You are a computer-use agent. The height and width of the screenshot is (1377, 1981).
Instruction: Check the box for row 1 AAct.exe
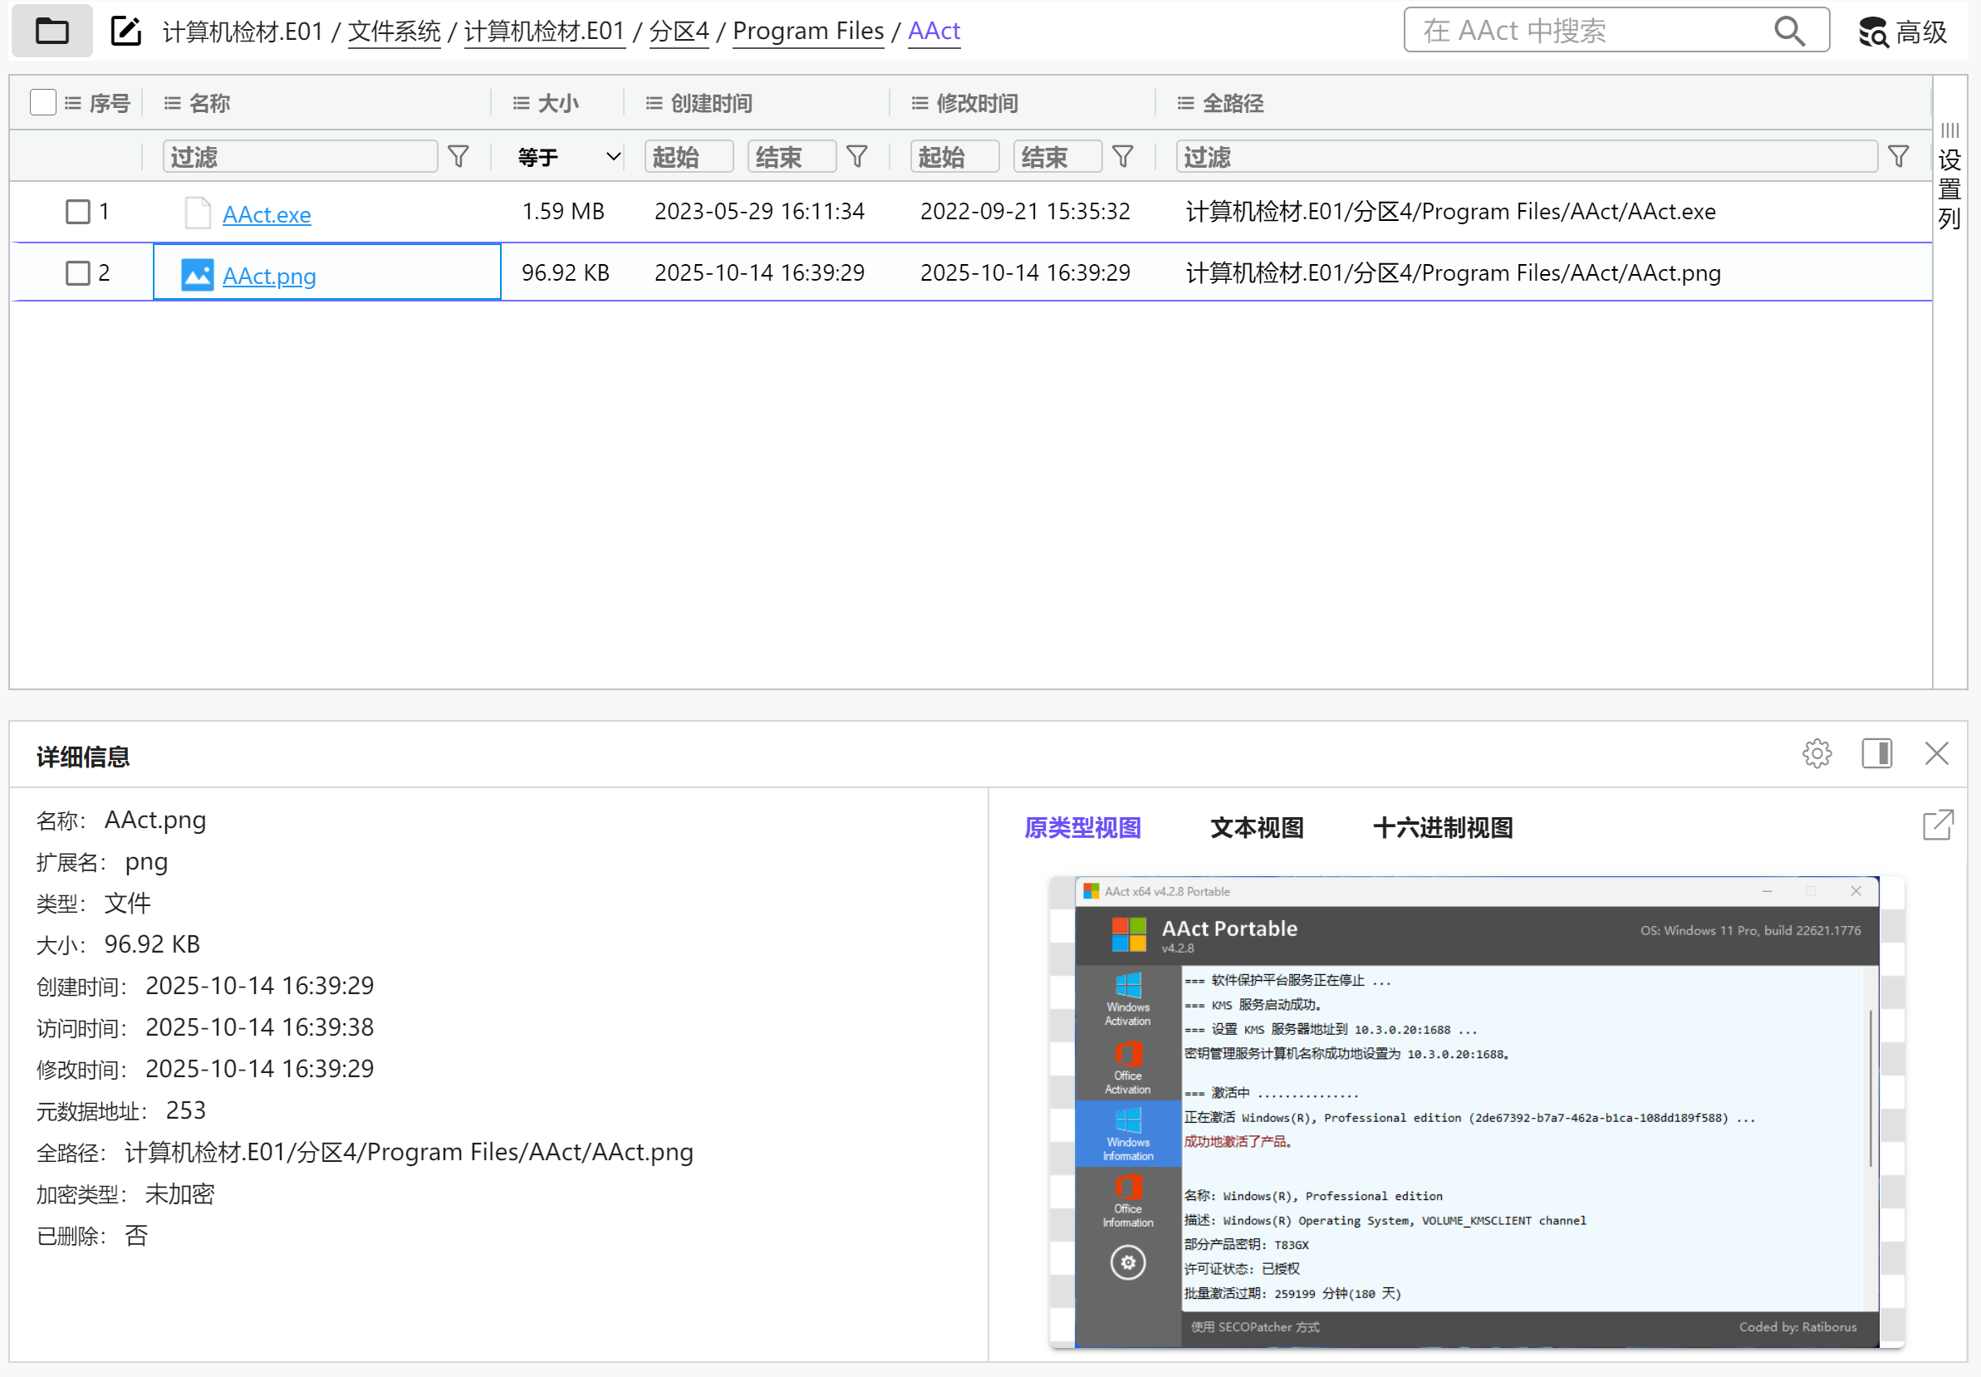(77, 212)
